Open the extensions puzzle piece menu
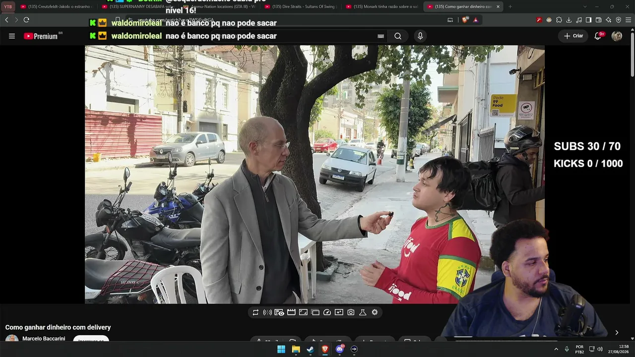Image resolution: width=635 pixels, height=357 pixels. coord(559,20)
